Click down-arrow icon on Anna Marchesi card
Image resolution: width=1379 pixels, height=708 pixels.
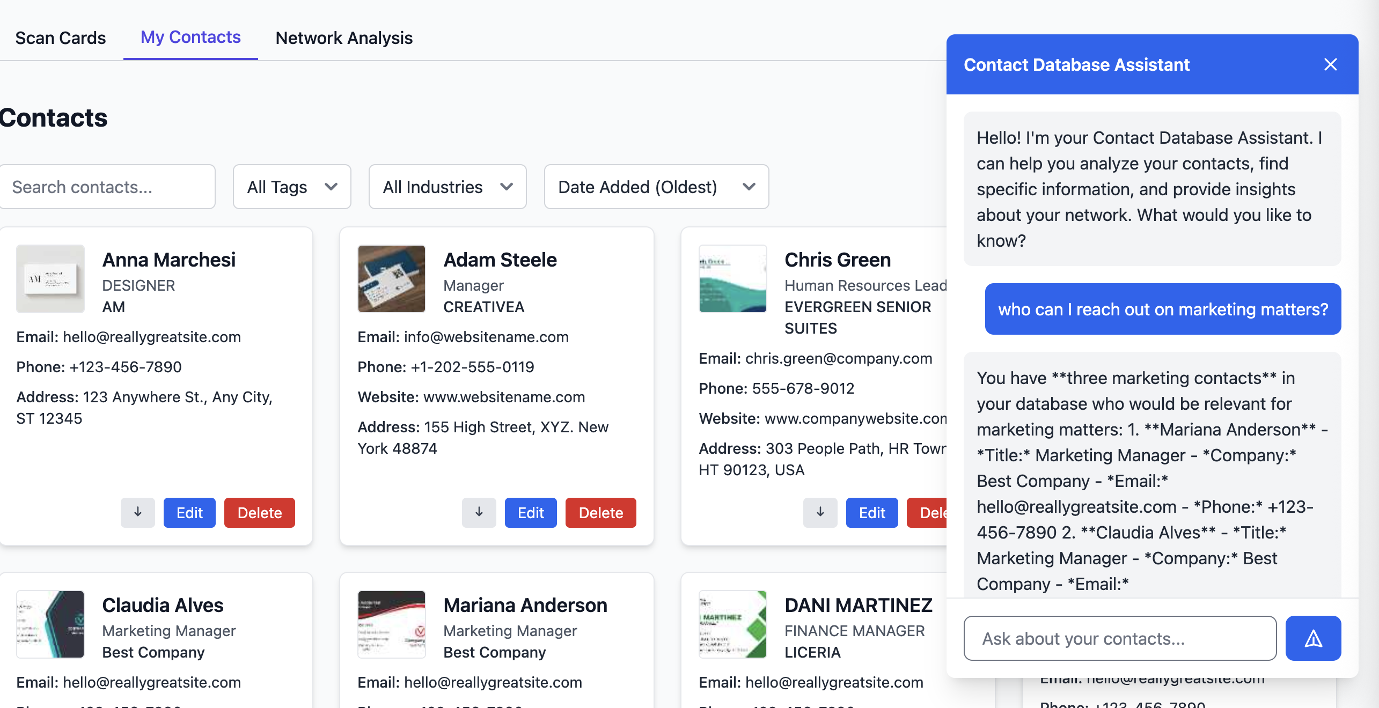click(137, 512)
